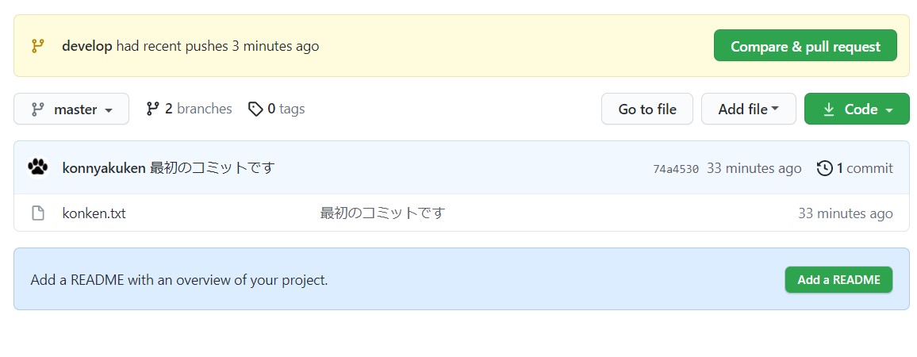Click the tag icon next to 0 tags
The image size is (917, 357).
pos(255,109)
